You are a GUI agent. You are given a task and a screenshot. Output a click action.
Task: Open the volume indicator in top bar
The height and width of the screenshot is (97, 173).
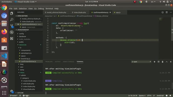(x=164, y=2)
